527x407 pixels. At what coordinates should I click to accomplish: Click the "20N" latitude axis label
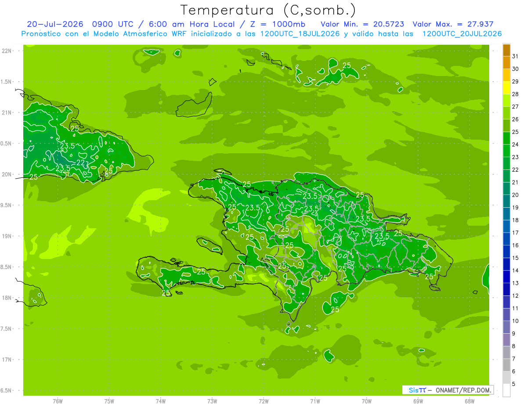(x=7, y=174)
